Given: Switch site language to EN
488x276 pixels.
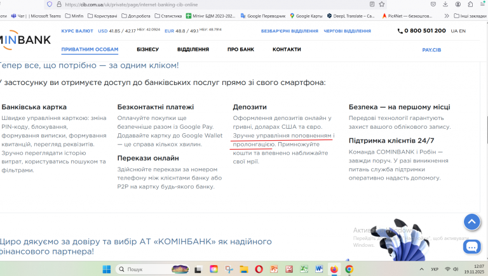Looking at the screenshot, I should click(463, 31).
